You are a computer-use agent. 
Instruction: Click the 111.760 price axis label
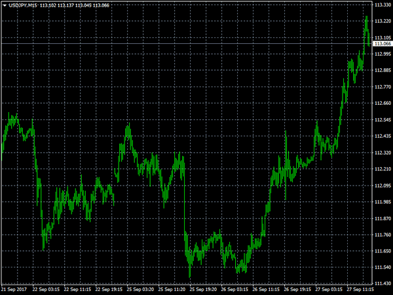pyautogui.click(x=383, y=235)
